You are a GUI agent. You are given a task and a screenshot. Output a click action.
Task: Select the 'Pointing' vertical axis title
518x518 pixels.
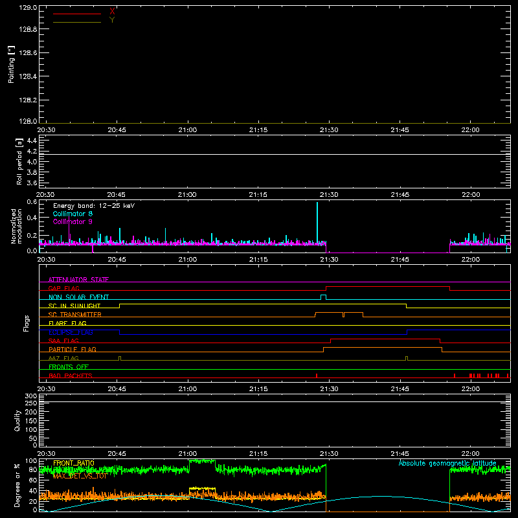[x=11, y=64]
